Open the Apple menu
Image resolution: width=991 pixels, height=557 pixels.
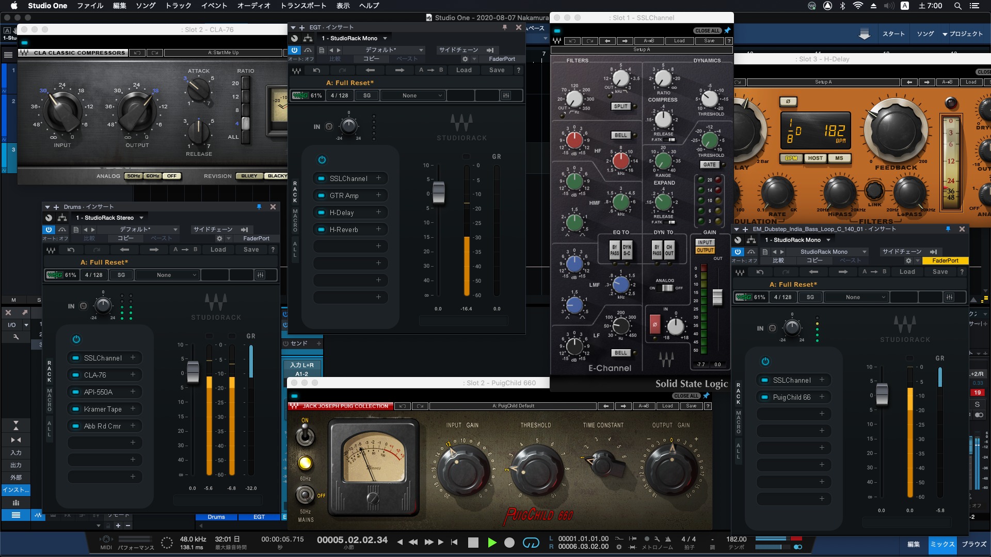(14, 6)
